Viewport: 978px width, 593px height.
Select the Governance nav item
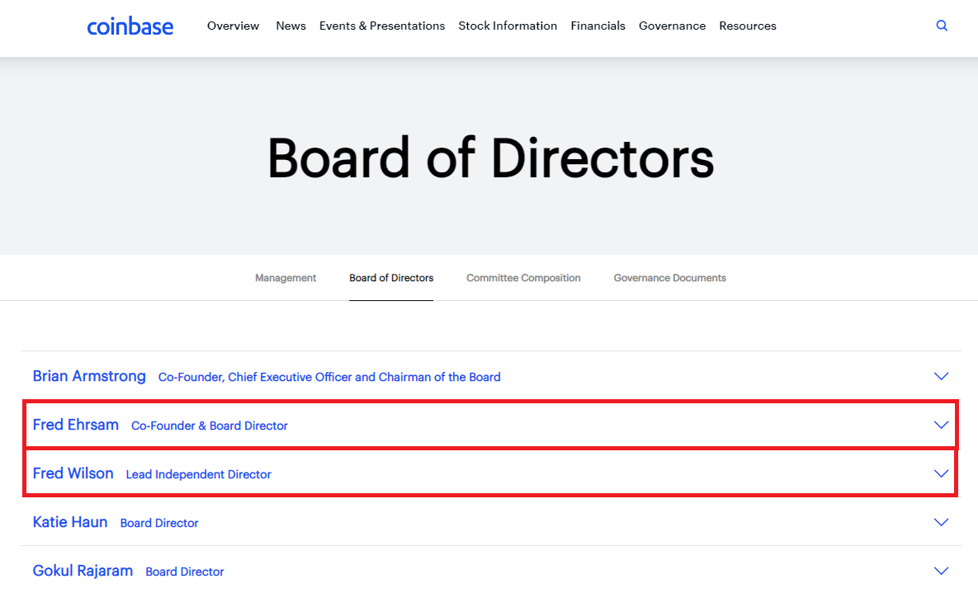[x=672, y=26]
